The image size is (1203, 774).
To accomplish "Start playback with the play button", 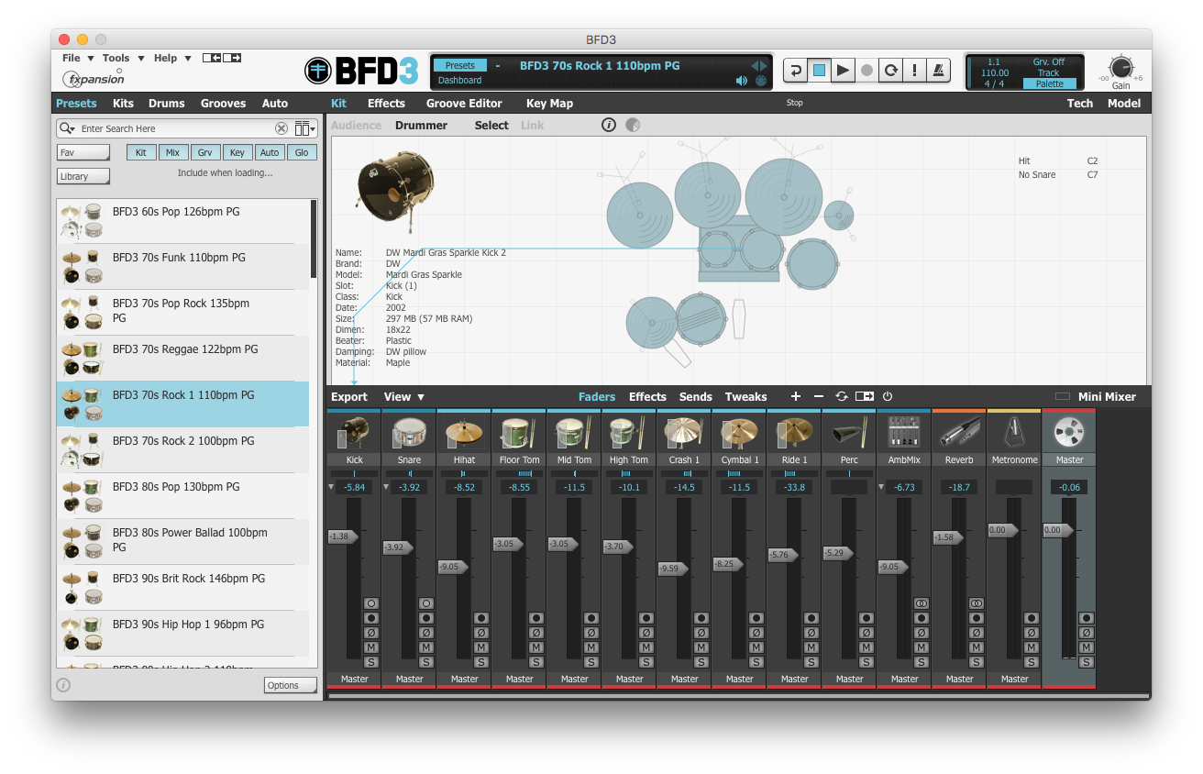I will pos(843,70).
